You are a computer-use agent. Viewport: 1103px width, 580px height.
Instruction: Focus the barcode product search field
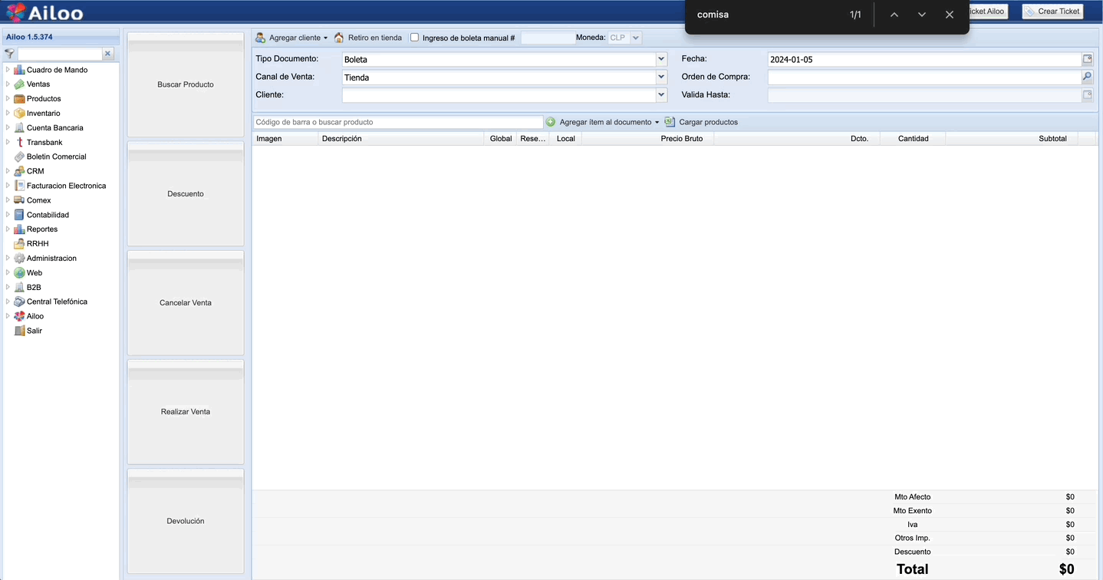[398, 122]
